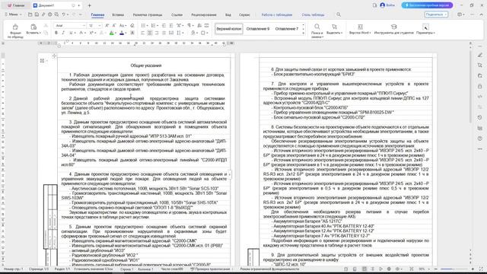
Task: Expand the styles gallery list
Action: pos(304,33)
